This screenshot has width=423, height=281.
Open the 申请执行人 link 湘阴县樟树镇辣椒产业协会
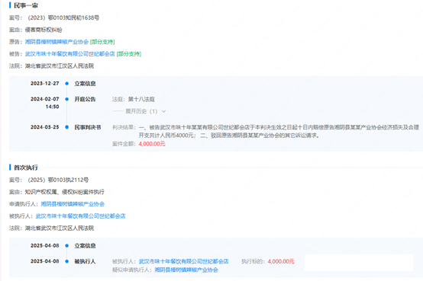click(x=73, y=204)
